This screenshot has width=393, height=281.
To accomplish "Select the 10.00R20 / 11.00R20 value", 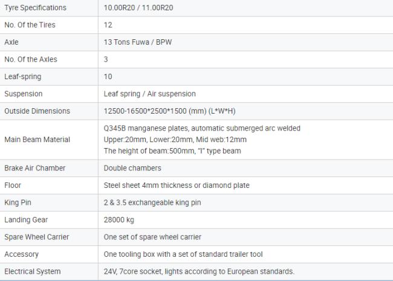I will (138, 8).
